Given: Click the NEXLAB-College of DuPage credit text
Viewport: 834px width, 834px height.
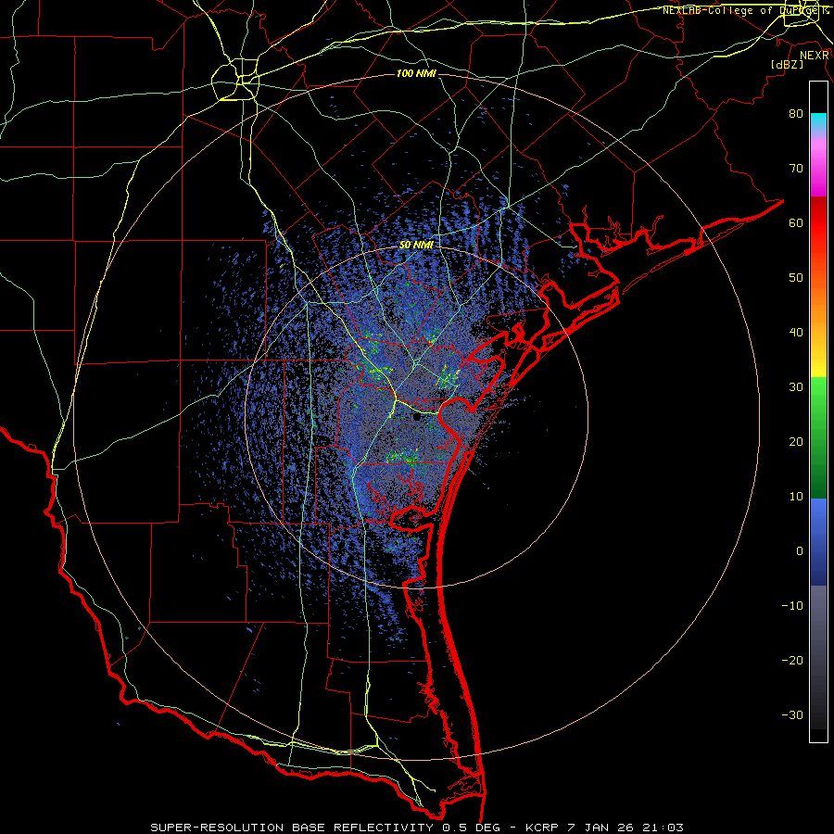Looking at the screenshot, I should point(745,10).
